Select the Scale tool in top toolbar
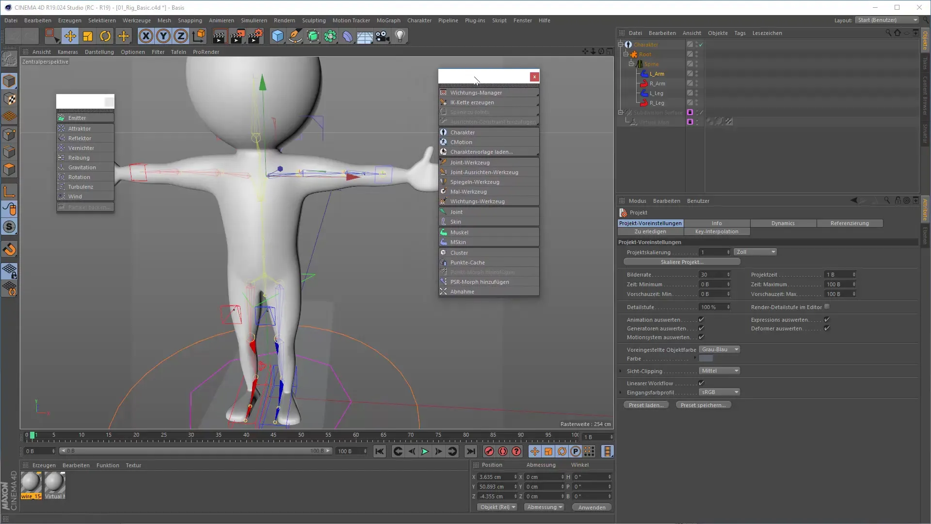 [x=88, y=36]
